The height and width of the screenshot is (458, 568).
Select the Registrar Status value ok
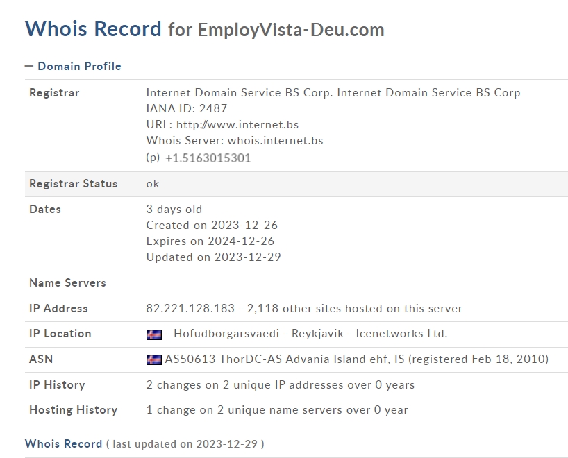(153, 184)
